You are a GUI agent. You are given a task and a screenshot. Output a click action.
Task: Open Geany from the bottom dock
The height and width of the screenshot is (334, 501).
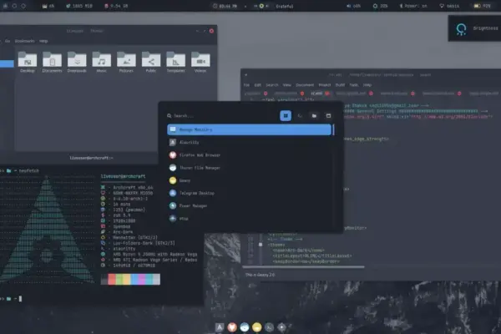coord(256,327)
